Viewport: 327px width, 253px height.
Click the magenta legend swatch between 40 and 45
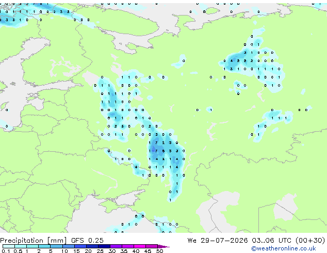pos(140,246)
